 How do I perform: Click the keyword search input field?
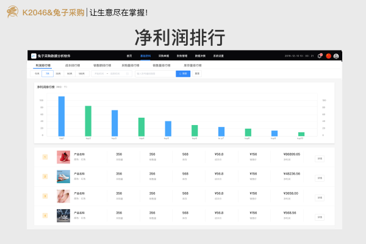(x=154, y=73)
